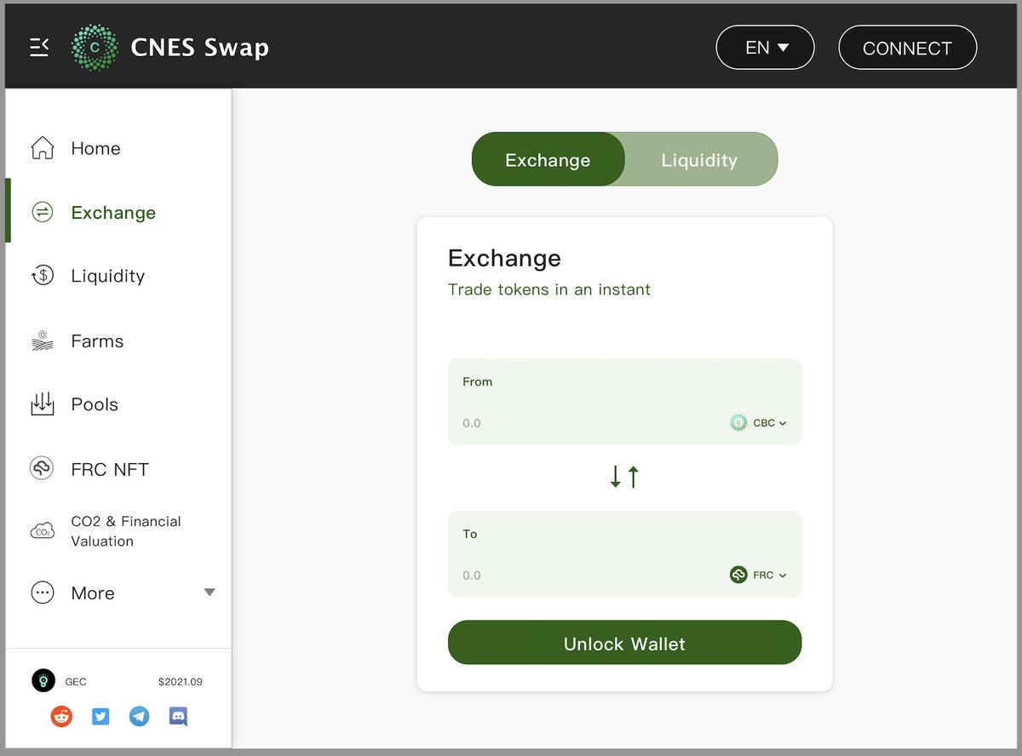Click the Farms field icon
This screenshot has width=1022, height=756.
(43, 341)
